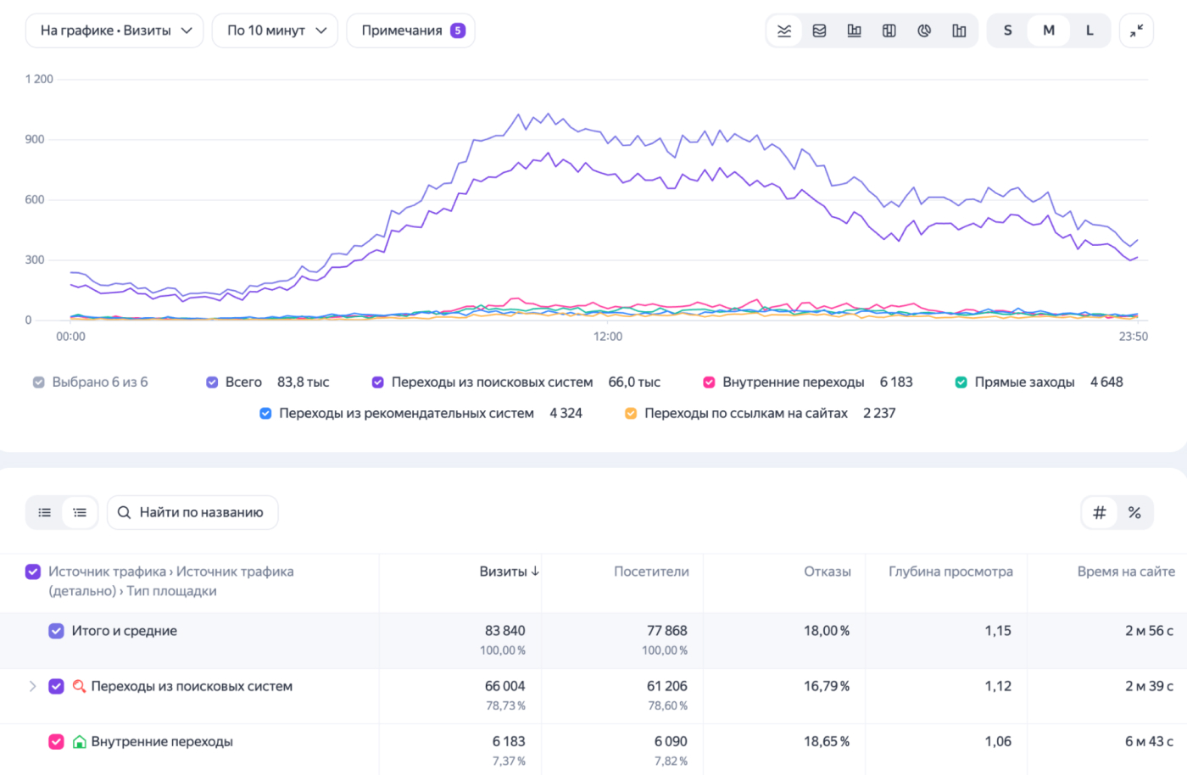Click the legend value '2 237'
The height and width of the screenshot is (775, 1187).
pos(879,414)
